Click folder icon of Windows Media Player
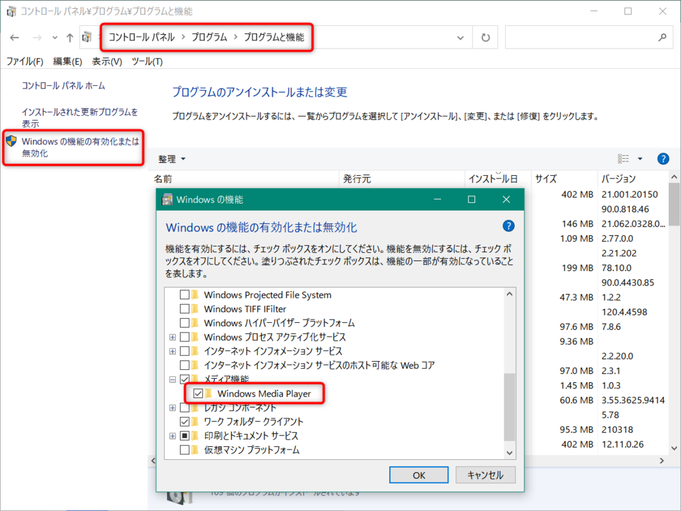The image size is (681, 511). click(x=209, y=393)
